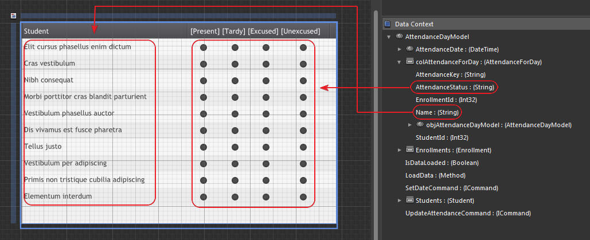The image size is (590, 240).
Task: Select Tardy radio for Dis vivamus row
Action: (235, 131)
